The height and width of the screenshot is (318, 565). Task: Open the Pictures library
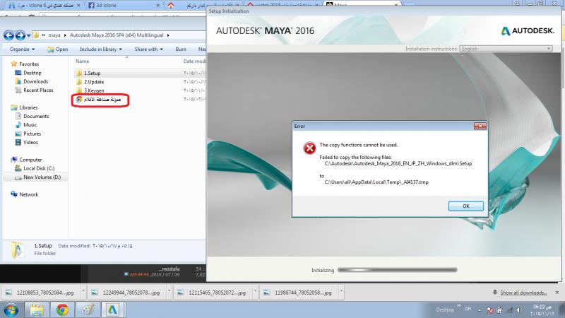coord(32,134)
